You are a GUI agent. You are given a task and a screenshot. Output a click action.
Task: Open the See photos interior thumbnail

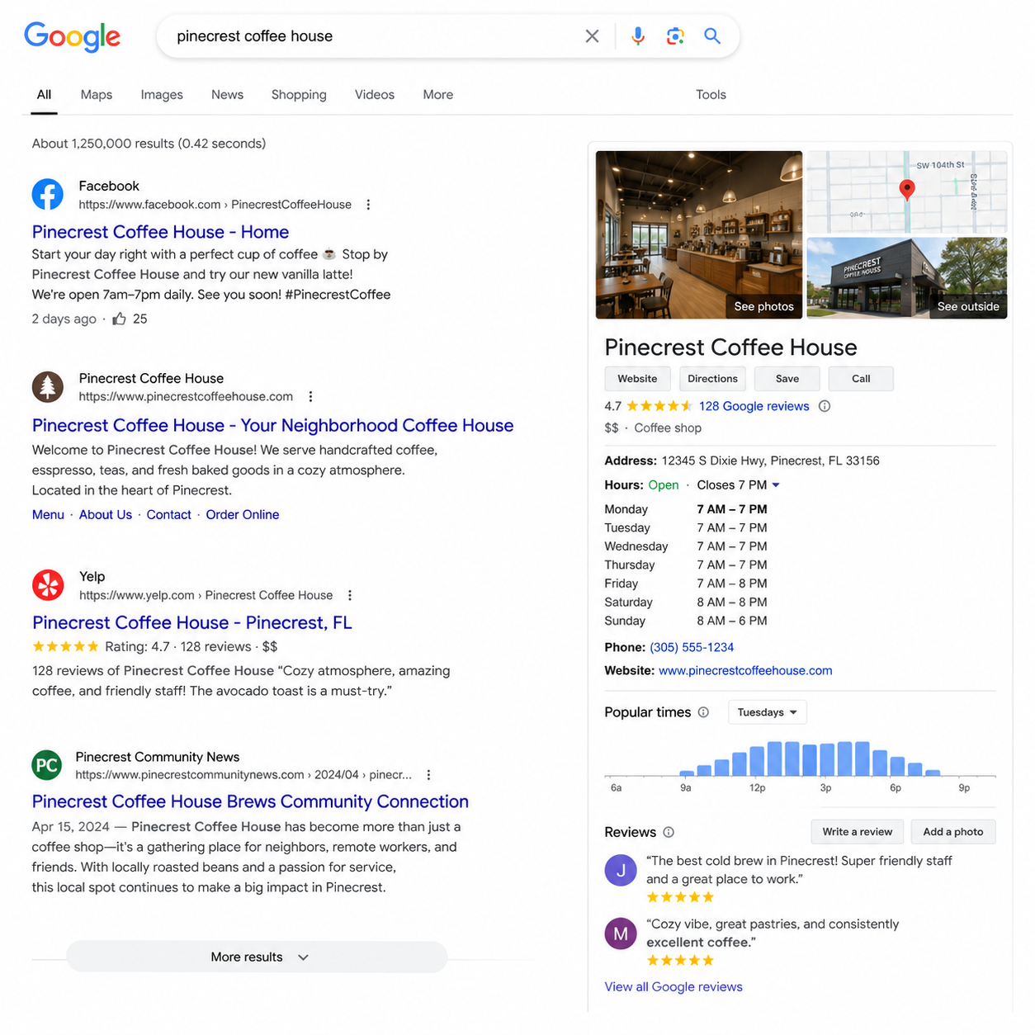[x=699, y=234]
